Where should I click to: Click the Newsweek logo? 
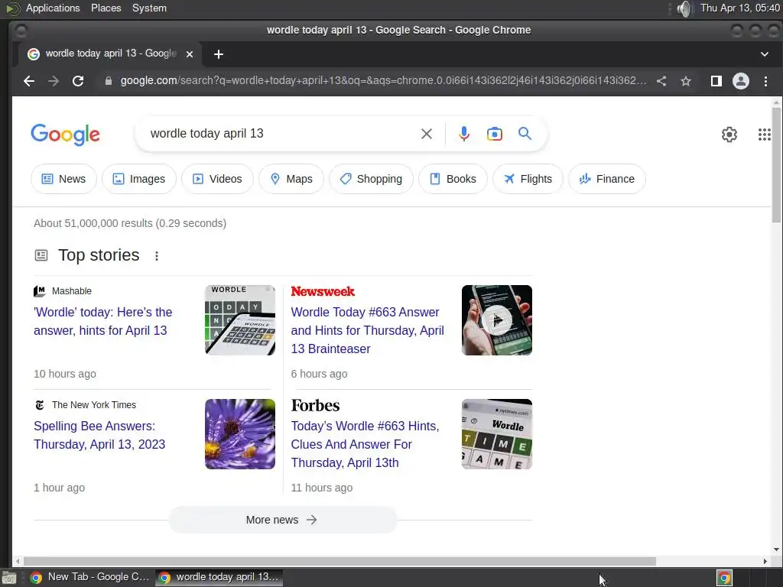click(x=323, y=291)
